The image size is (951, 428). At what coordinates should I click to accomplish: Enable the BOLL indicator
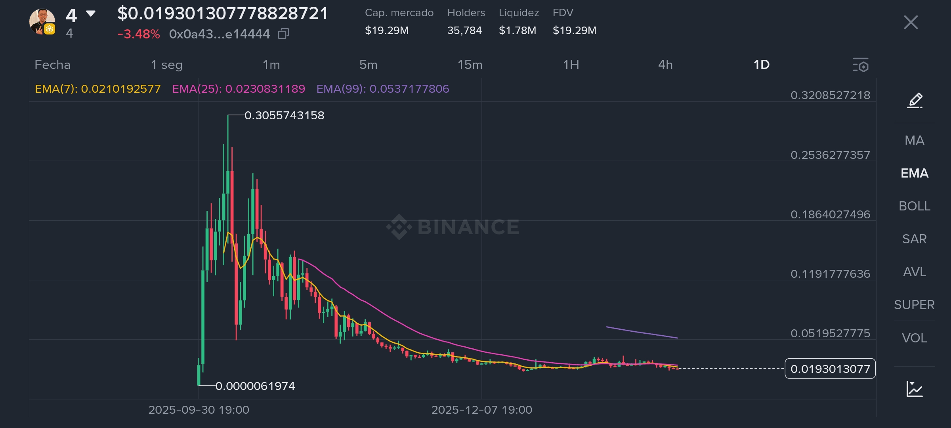pyautogui.click(x=915, y=206)
